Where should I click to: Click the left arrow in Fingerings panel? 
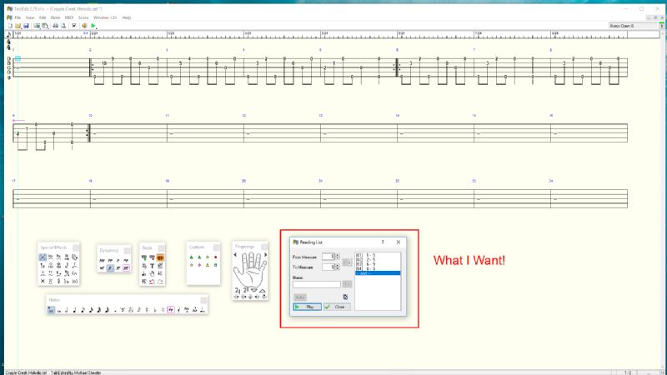[235, 255]
